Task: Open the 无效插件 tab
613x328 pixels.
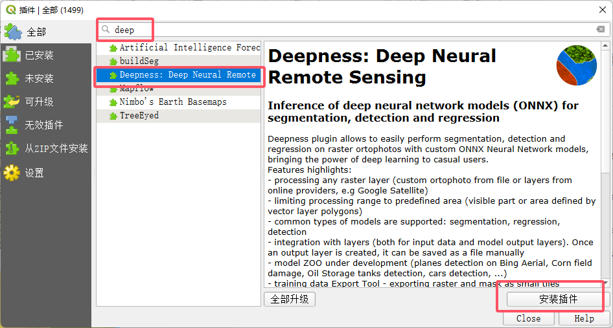Action: tap(45, 126)
